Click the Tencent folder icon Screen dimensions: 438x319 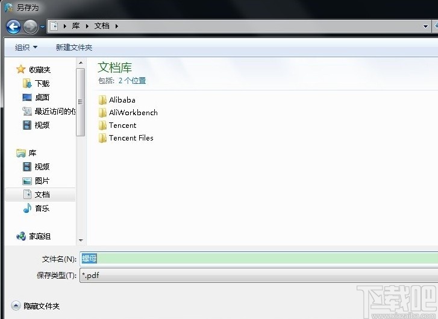[102, 125]
